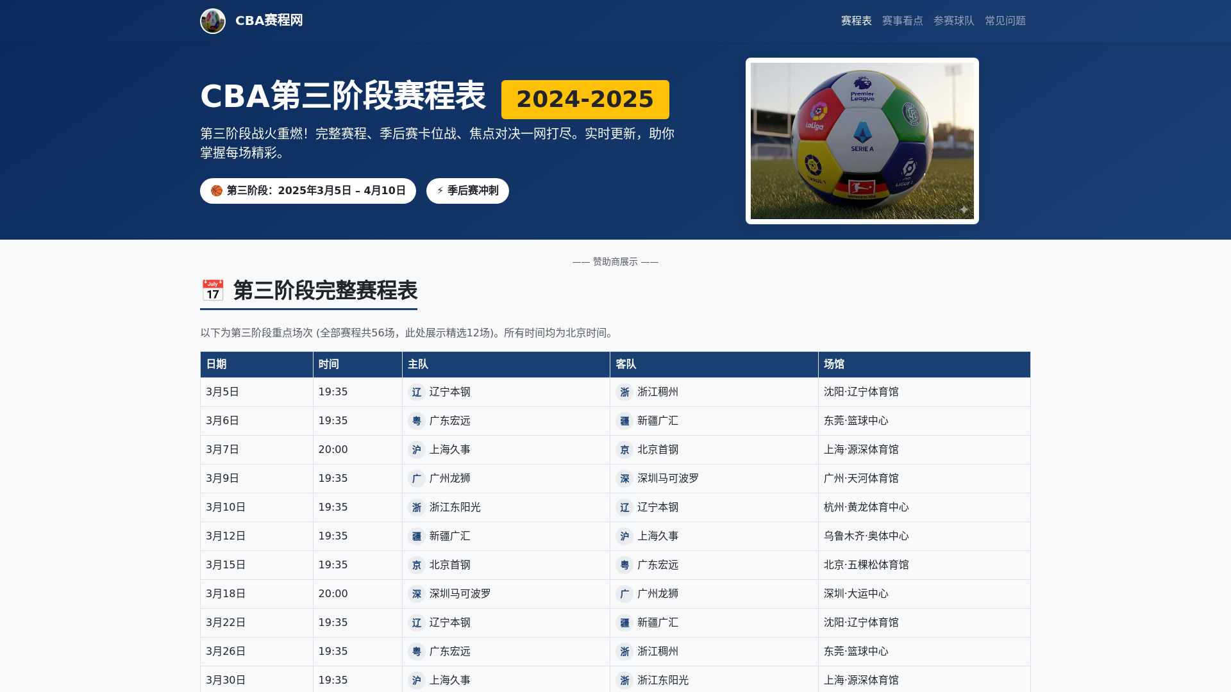Click 浙 badge in the 3月26日 row
Screen dimensions: 1231x692
(x=624, y=652)
